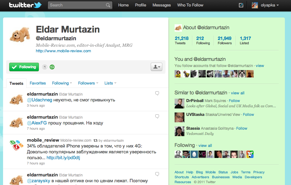Screen dimensions: 291x185
Task: Open Advertisers footer link
Action: [200, 177]
